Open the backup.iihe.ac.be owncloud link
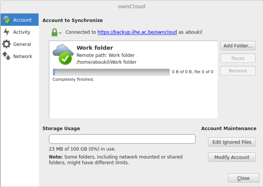This screenshot has height=187, width=263. pos(137,32)
